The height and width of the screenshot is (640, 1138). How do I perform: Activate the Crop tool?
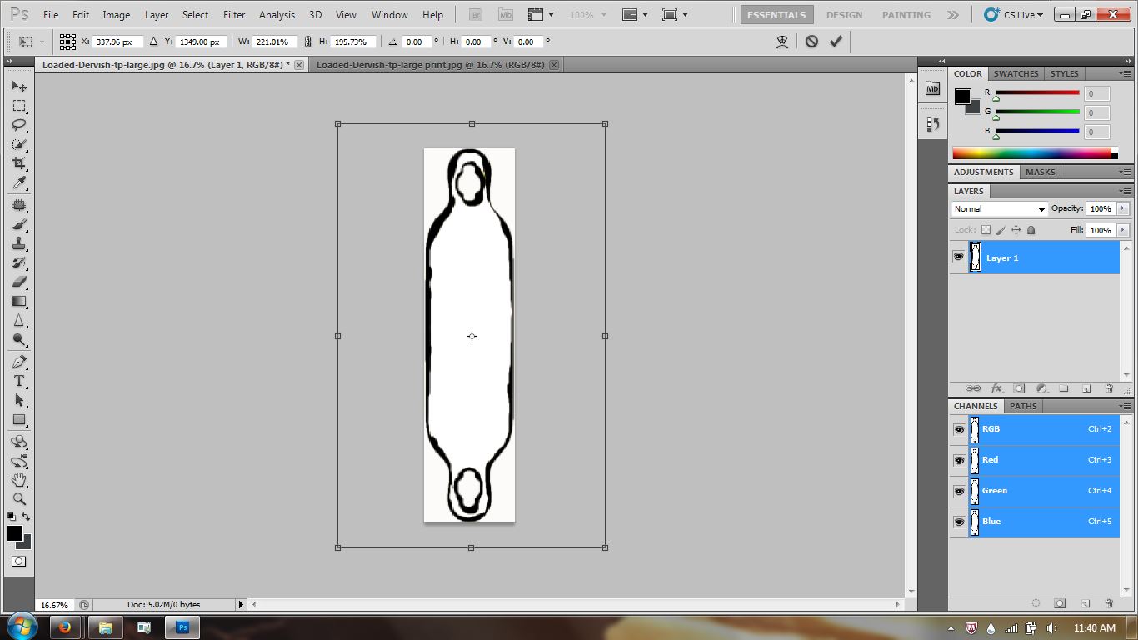[x=19, y=163]
